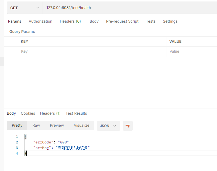
Task: Open the response Headers (1) tab
Action: point(50,113)
